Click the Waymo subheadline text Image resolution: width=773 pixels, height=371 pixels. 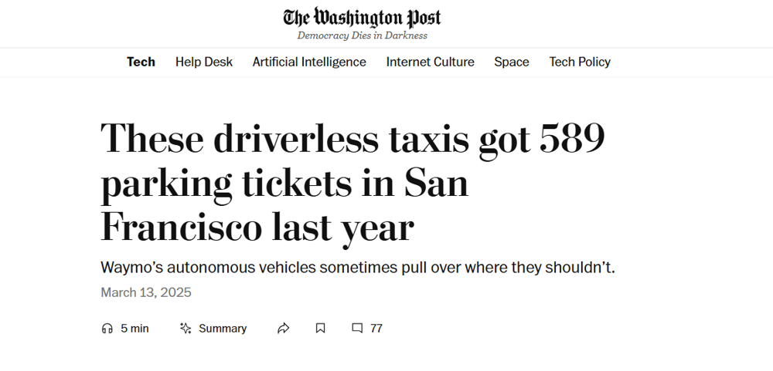tap(357, 268)
